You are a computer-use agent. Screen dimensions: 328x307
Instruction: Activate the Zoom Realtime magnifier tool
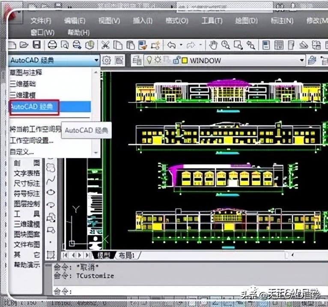(226, 45)
